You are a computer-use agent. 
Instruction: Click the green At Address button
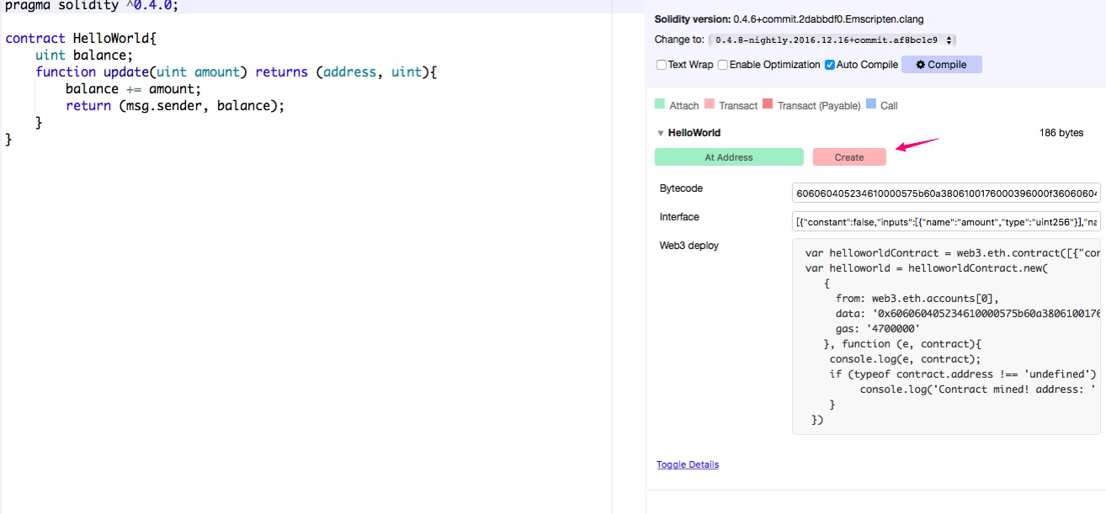[x=729, y=157]
